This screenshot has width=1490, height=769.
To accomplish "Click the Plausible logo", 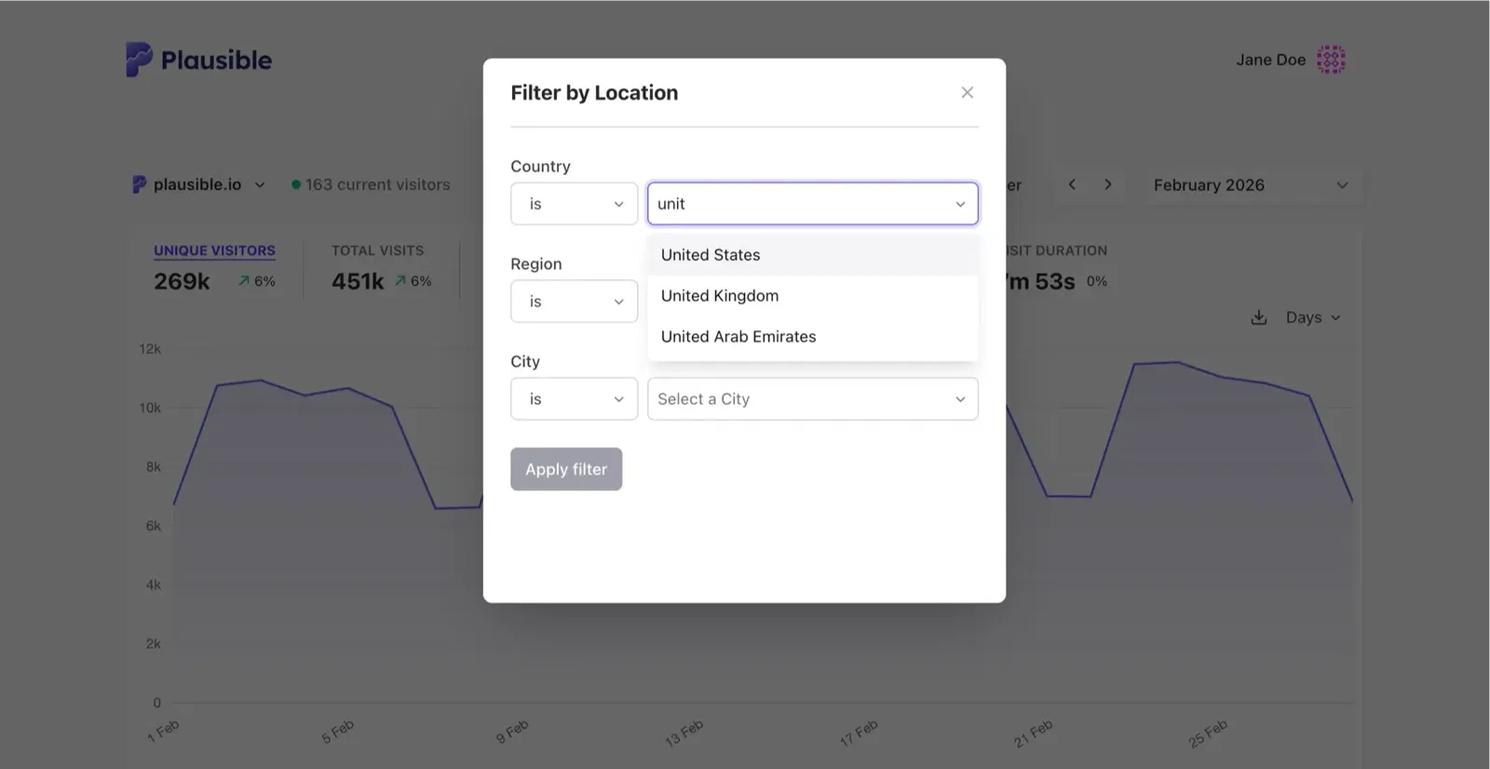I will click(198, 59).
